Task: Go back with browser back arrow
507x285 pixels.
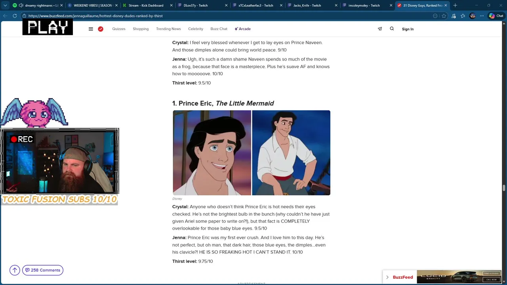Action: [5, 16]
